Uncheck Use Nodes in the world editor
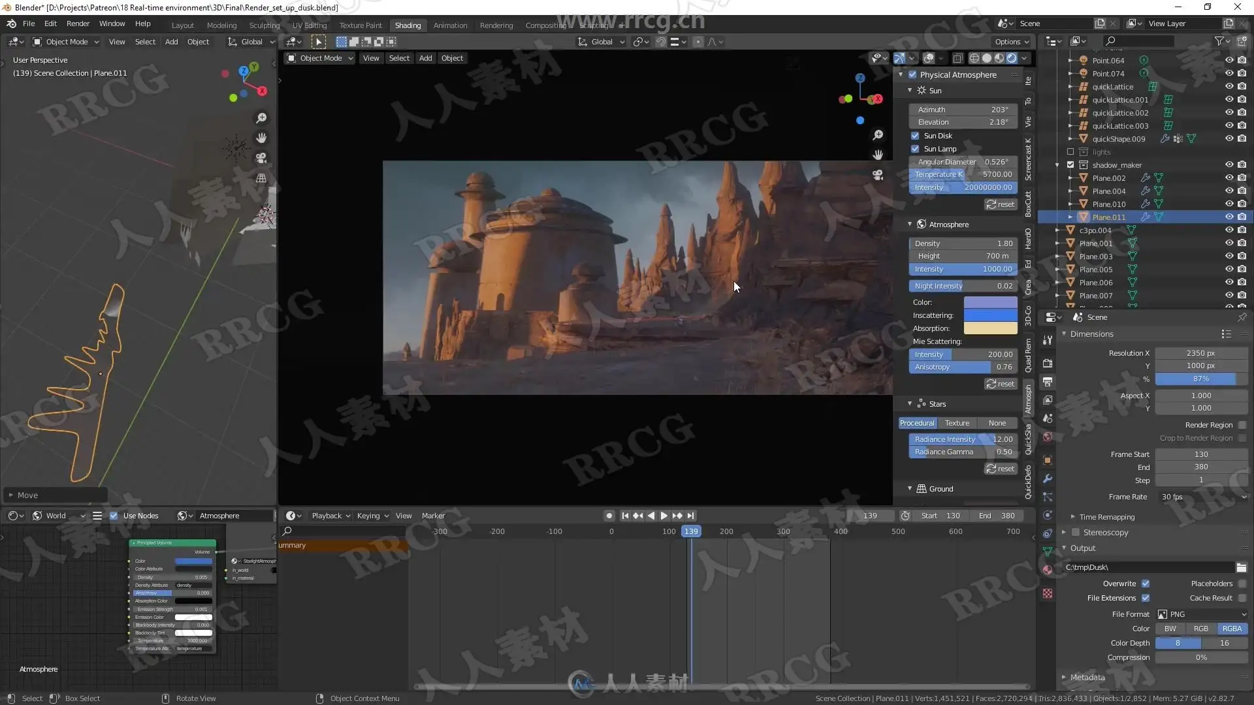This screenshot has height=705, width=1254. pyautogui.click(x=114, y=516)
